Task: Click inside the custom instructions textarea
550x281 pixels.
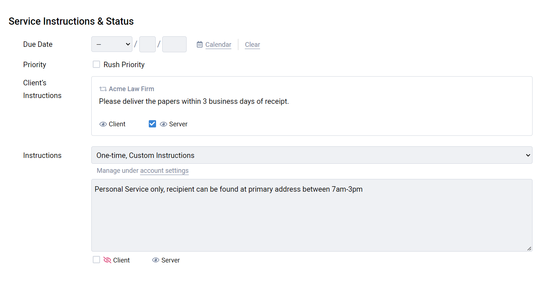Action: click(x=311, y=218)
